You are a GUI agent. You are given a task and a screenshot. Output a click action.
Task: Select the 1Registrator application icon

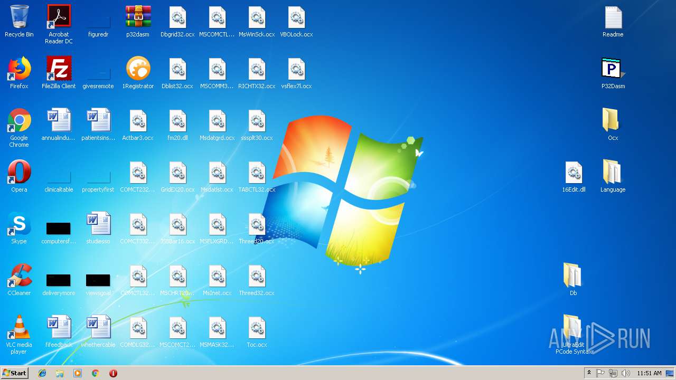point(138,69)
